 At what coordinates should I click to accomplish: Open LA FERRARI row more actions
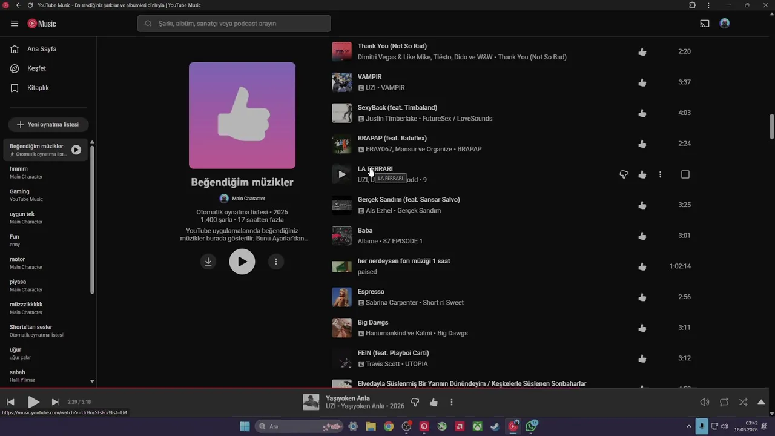[661, 174]
